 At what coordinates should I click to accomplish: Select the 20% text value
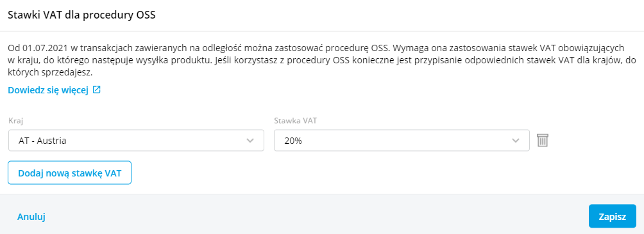tap(293, 141)
